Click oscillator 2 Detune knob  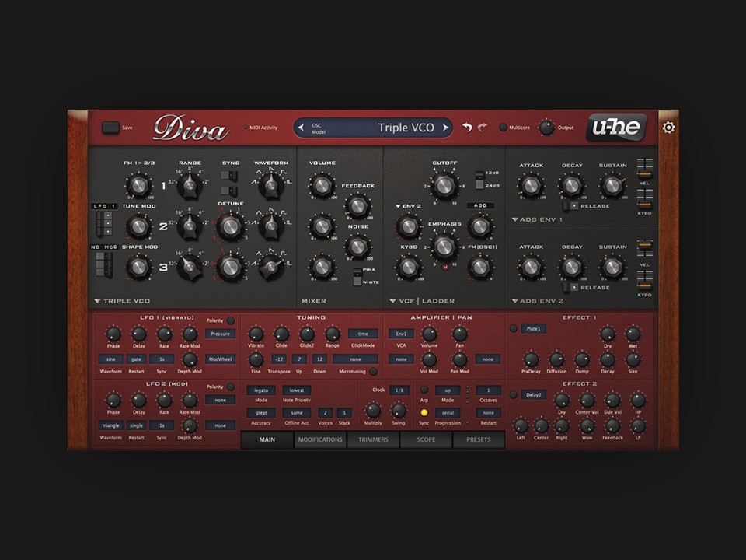point(230,226)
